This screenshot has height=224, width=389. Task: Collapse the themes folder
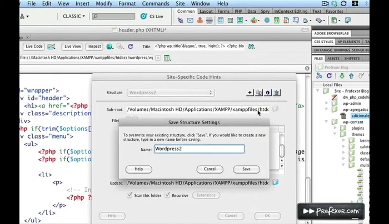[x=335, y=134]
